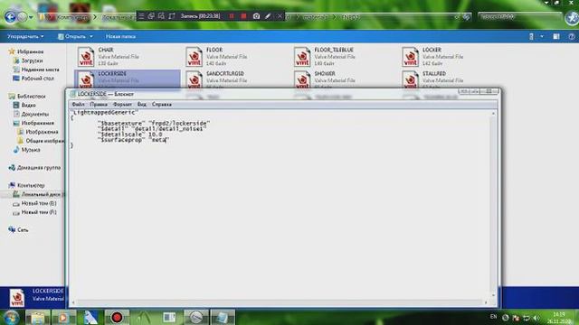
Task: Open Notepad Правка menu
Action: click(x=99, y=105)
